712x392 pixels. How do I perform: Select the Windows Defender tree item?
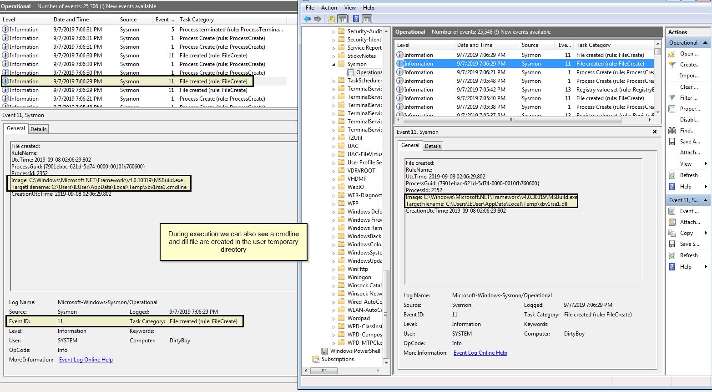point(364,212)
